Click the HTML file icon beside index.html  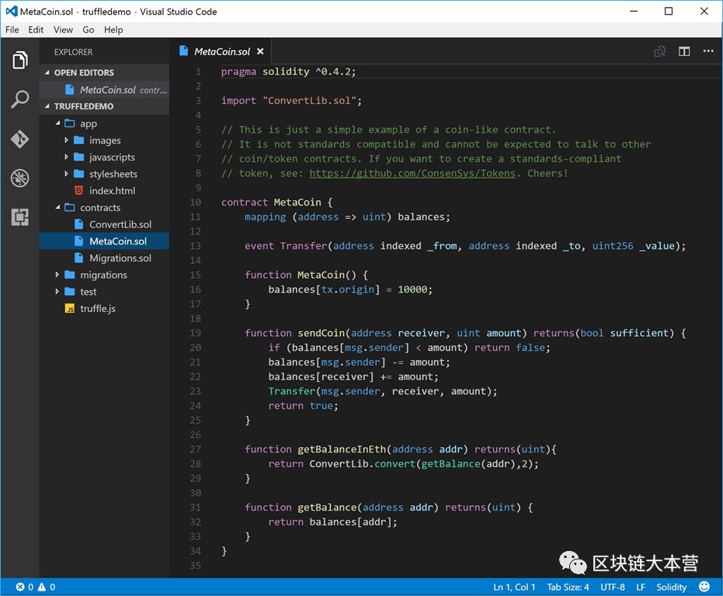click(x=79, y=190)
